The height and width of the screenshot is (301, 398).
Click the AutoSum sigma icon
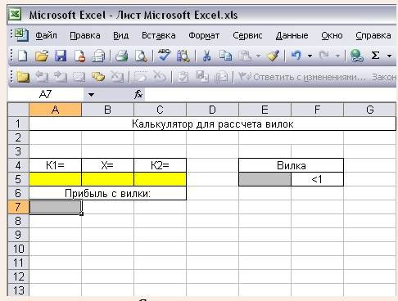(376, 56)
